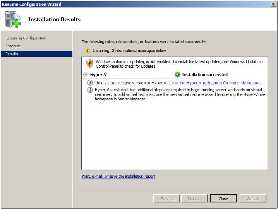Click the Next button
Image resolution: width=278 pixels, height=209 pixels.
point(194,199)
